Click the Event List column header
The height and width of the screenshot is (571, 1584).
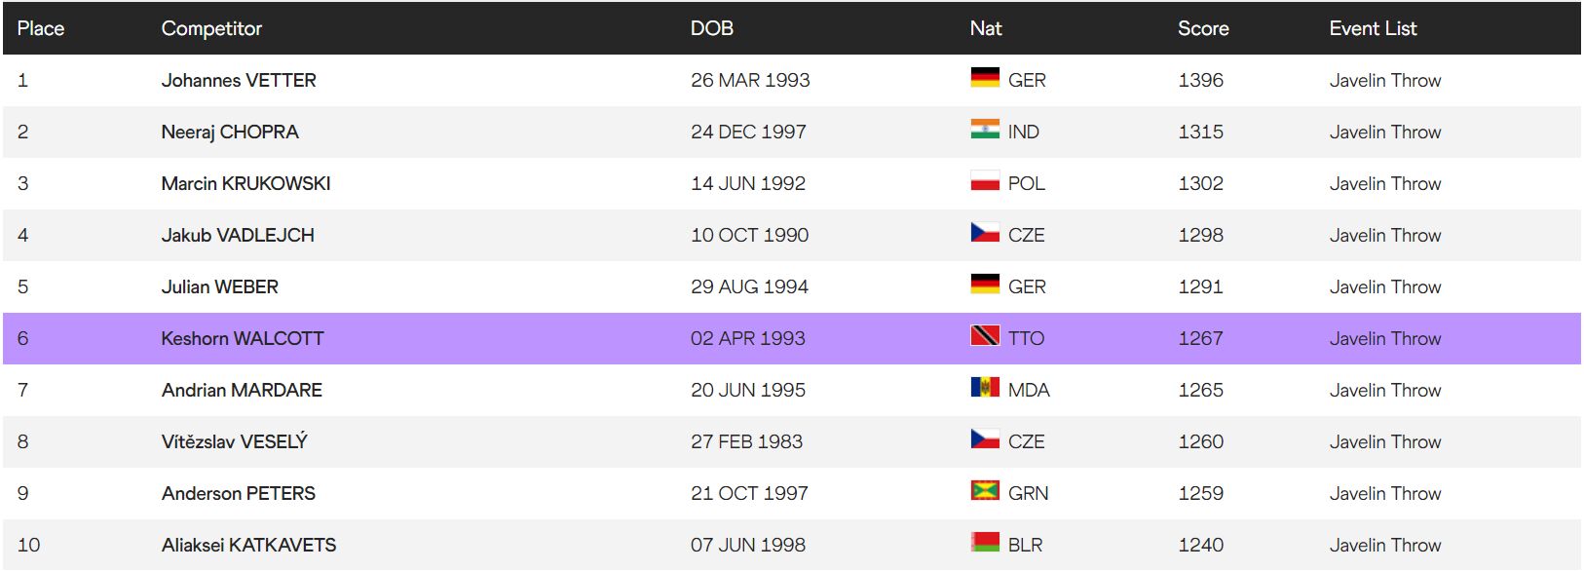(1373, 28)
